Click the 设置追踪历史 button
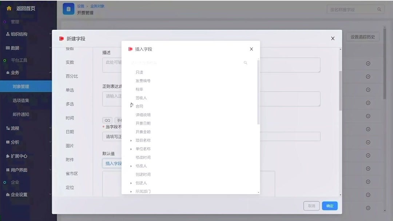This screenshot has width=393, height=221. pyautogui.click(x=362, y=37)
